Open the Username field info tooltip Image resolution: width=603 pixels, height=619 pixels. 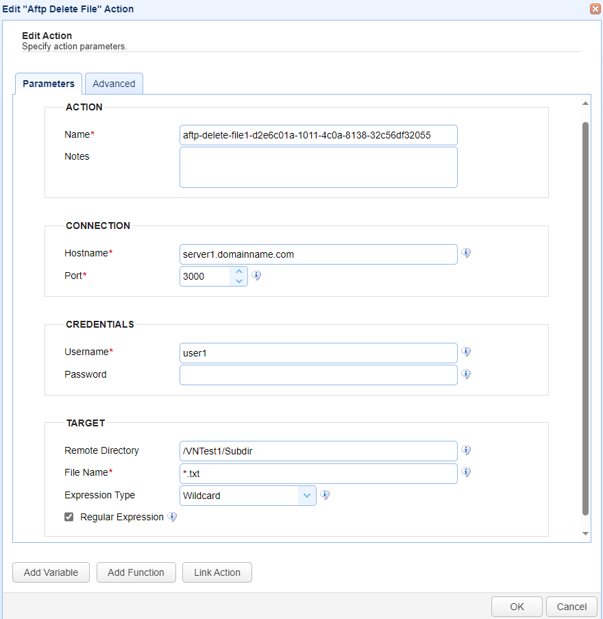[x=466, y=351]
